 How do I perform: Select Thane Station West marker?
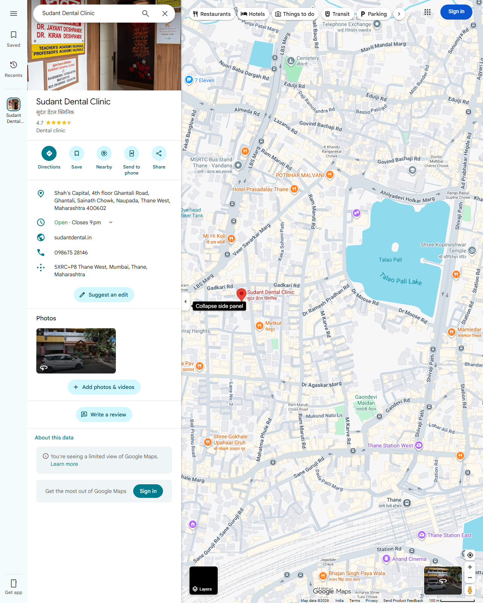(419, 445)
